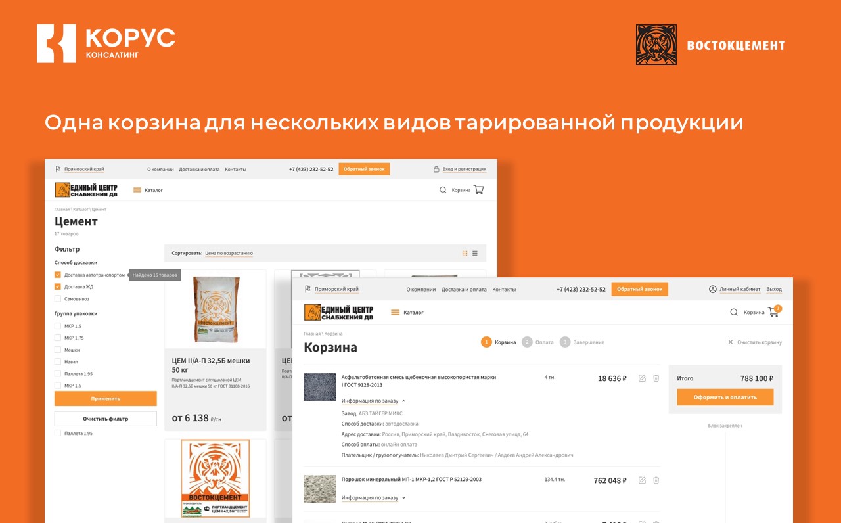841x523 pixels.
Task: Open the ЦЕМ II/А-П 32,5Б мешки 50 кг product
Action: (x=211, y=365)
